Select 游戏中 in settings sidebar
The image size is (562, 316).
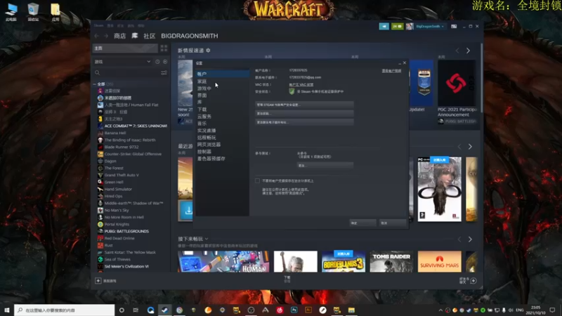(x=204, y=88)
